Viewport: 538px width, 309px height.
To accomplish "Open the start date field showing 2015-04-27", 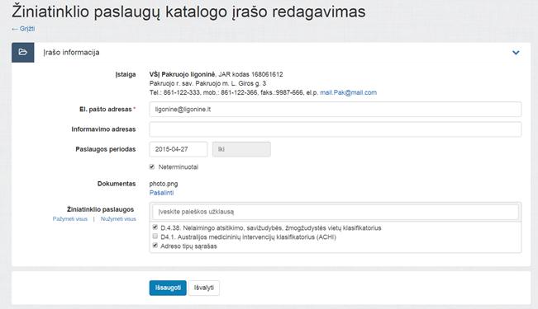I will coord(179,149).
